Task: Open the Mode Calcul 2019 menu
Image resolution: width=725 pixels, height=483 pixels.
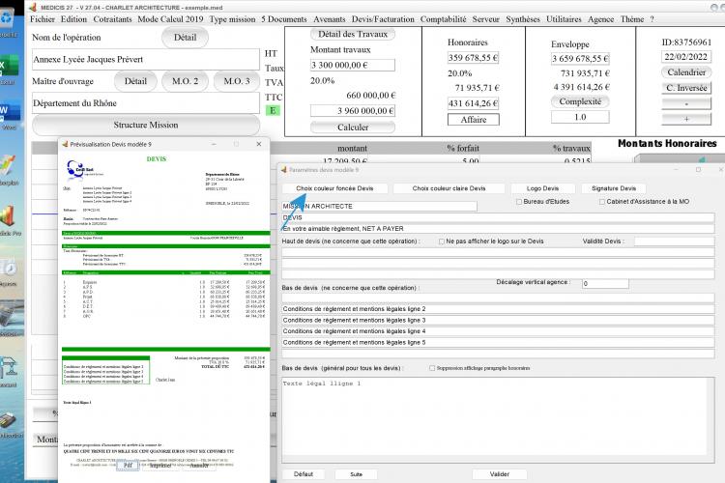Action: [170, 19]
